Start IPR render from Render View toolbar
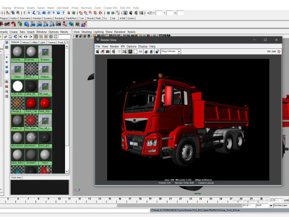The image size is (289, 217). (113, 52)
